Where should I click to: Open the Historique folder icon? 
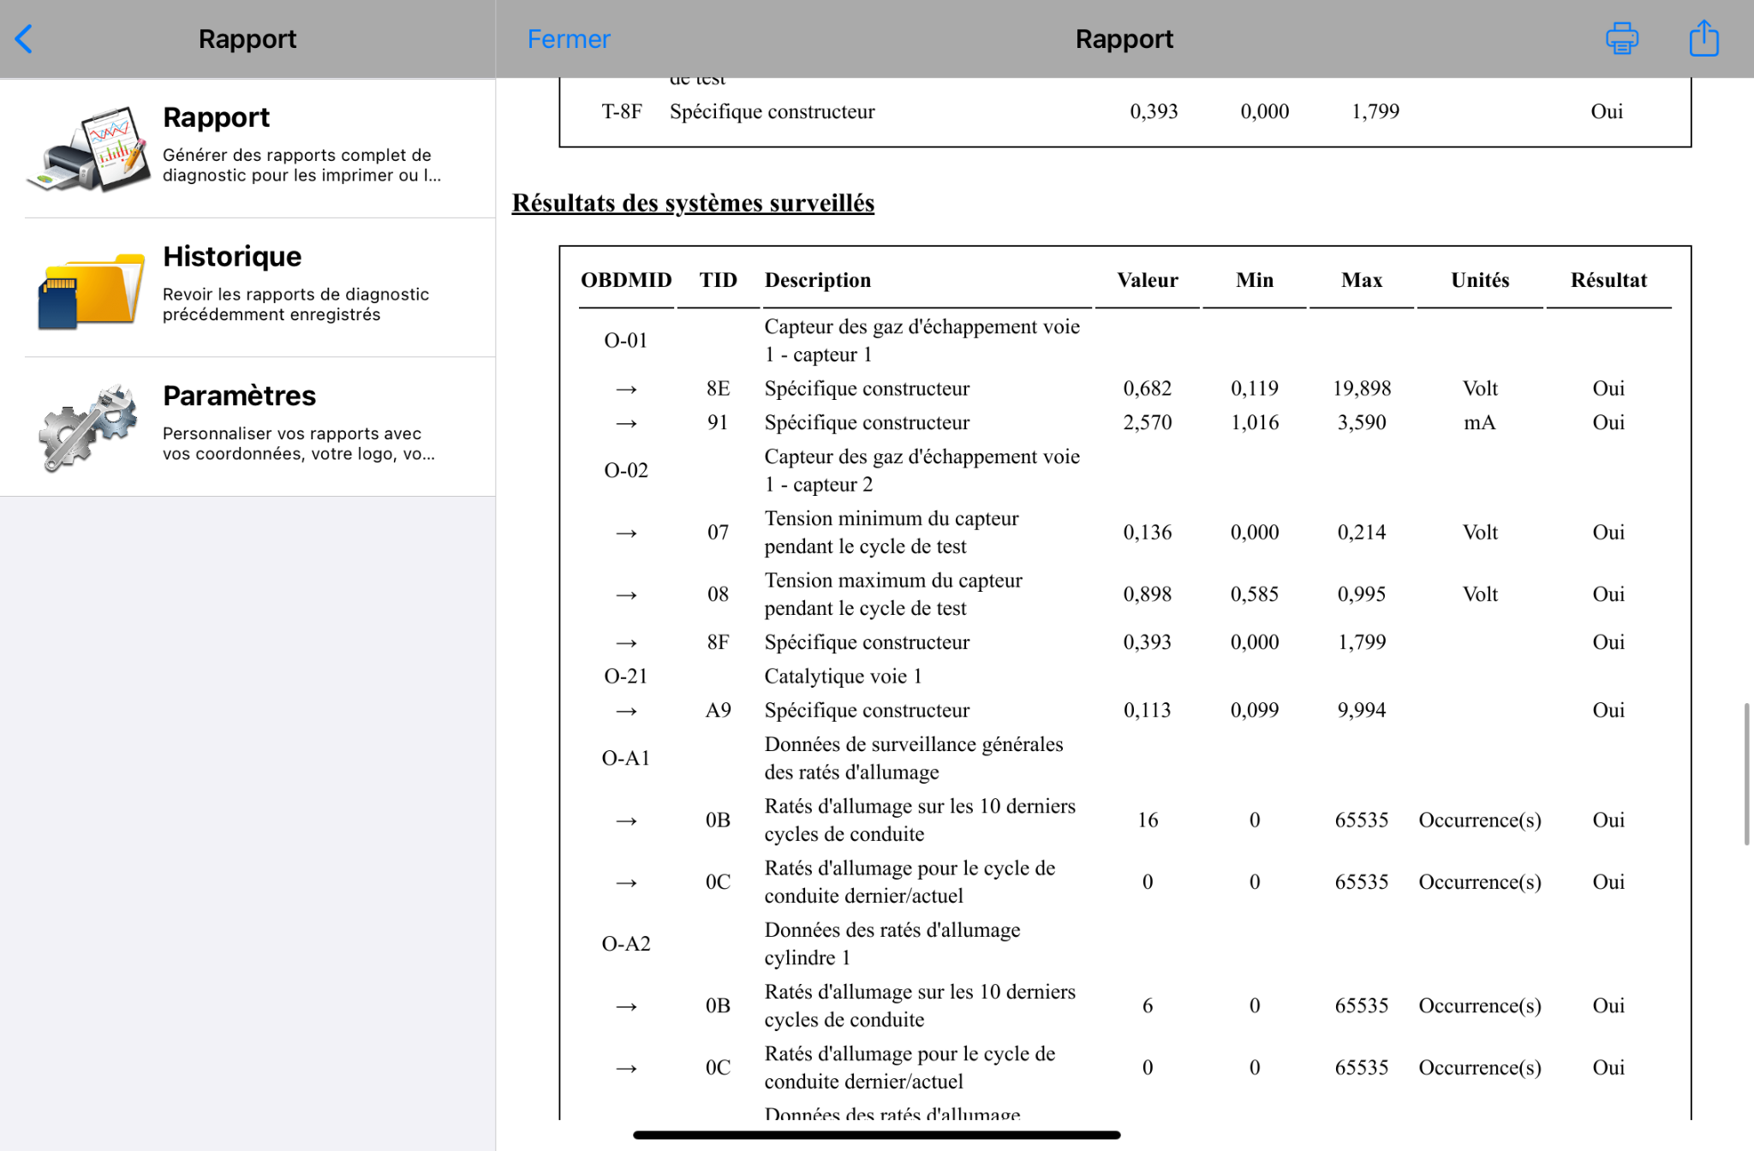[x=89, y=289]
